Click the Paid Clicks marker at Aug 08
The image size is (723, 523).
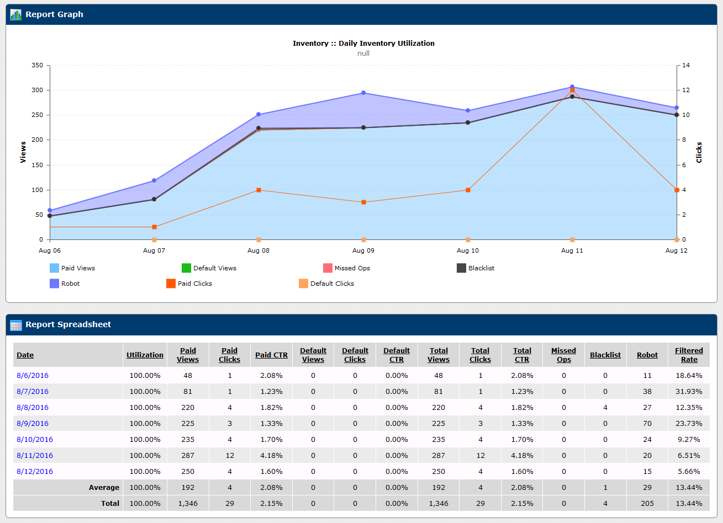tap(258, 190)
